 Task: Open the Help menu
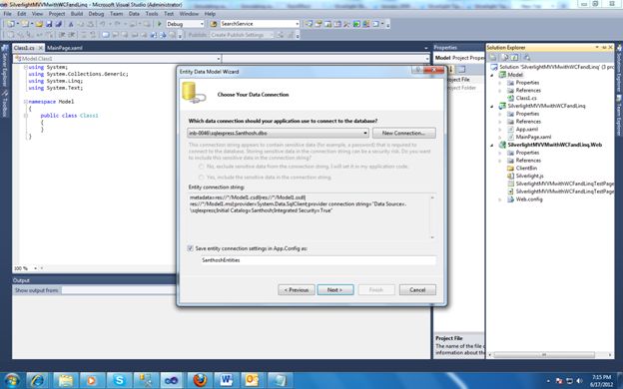click(210, 14)
